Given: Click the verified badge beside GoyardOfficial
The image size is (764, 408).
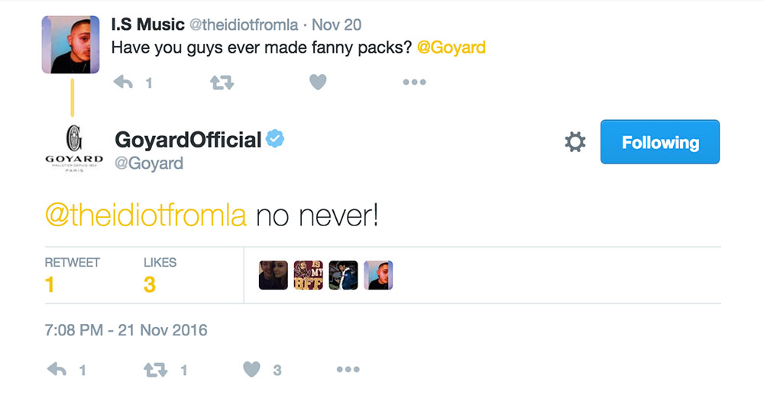Looking at the screenshot, I should pos(275,140).
